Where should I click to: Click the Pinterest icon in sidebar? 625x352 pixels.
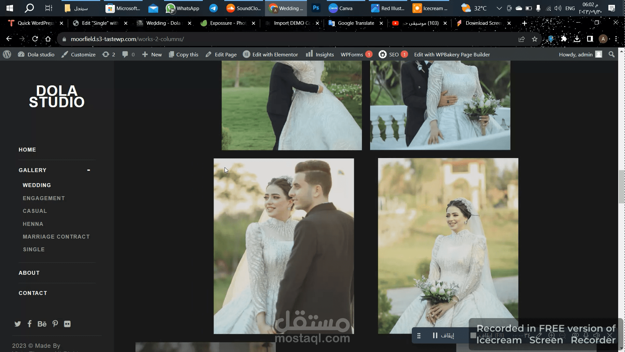(55, 324)
